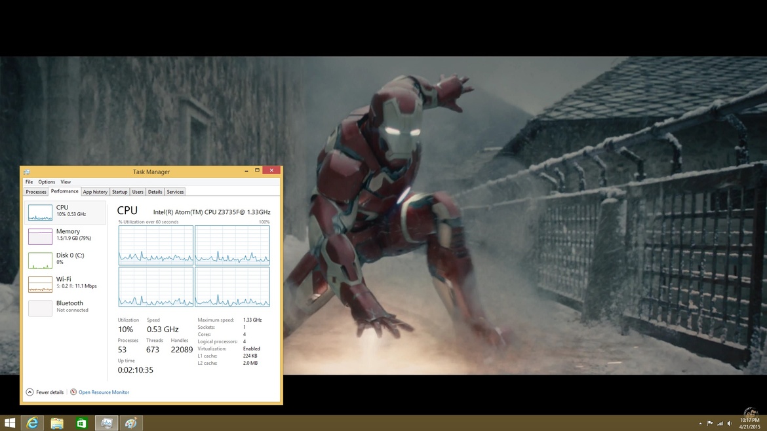Open the volume speaker tray icon
The height and width of the screenshot is (431, 767).
point(730,424)
